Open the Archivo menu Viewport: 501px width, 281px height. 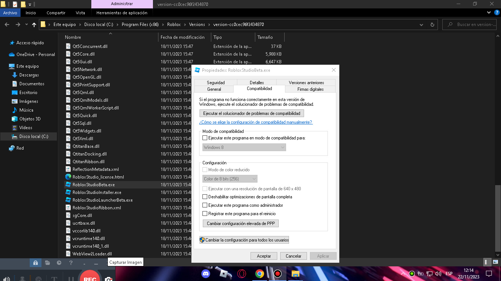coord(10,12)
